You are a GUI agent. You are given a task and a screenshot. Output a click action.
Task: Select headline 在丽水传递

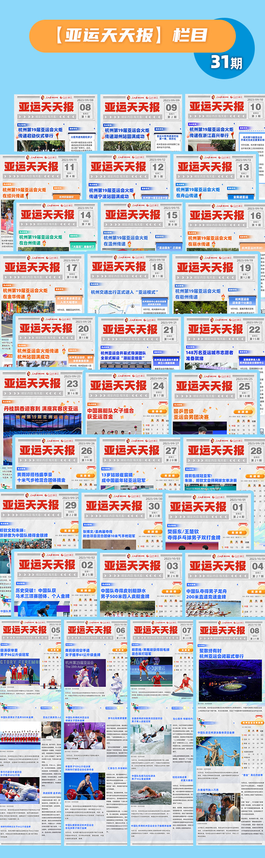[x=199, y=244]
